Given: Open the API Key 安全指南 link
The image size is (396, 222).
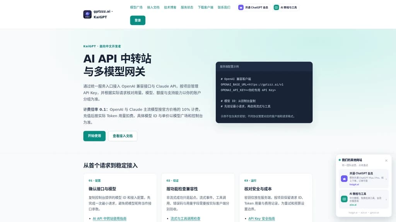Looking at the screenshot, I should (262, 219).
